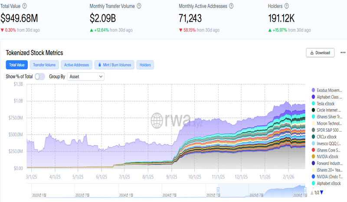
Task: Open help icon for Monthly Active Addresses
Action: 231,7
